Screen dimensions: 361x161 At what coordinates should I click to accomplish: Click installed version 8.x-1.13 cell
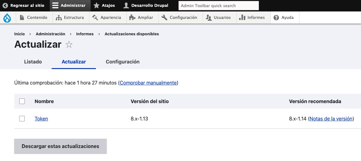pyautogui.click(x=139, y=119)
